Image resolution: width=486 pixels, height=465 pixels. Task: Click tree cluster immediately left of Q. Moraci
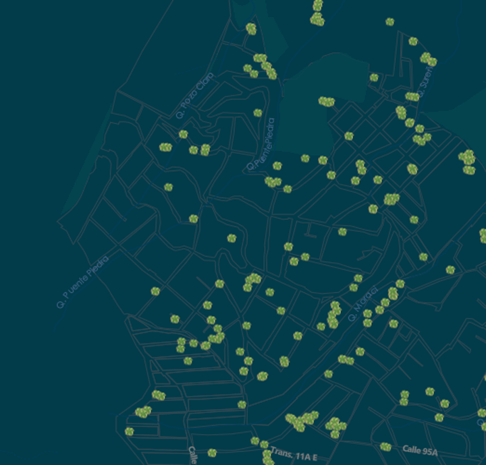pyautogui.click(x=333, y=315)
